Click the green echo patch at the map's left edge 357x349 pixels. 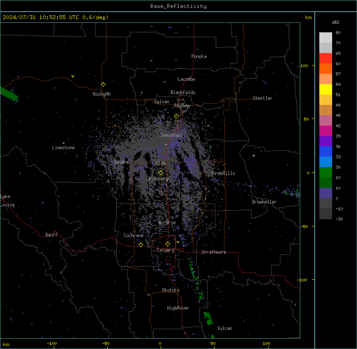[x=9, y=94]
